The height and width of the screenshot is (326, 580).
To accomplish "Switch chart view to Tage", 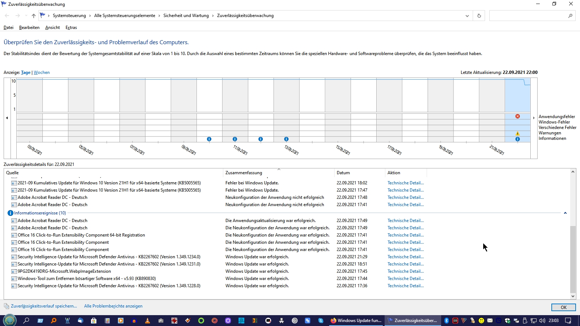I will (26, 72).
